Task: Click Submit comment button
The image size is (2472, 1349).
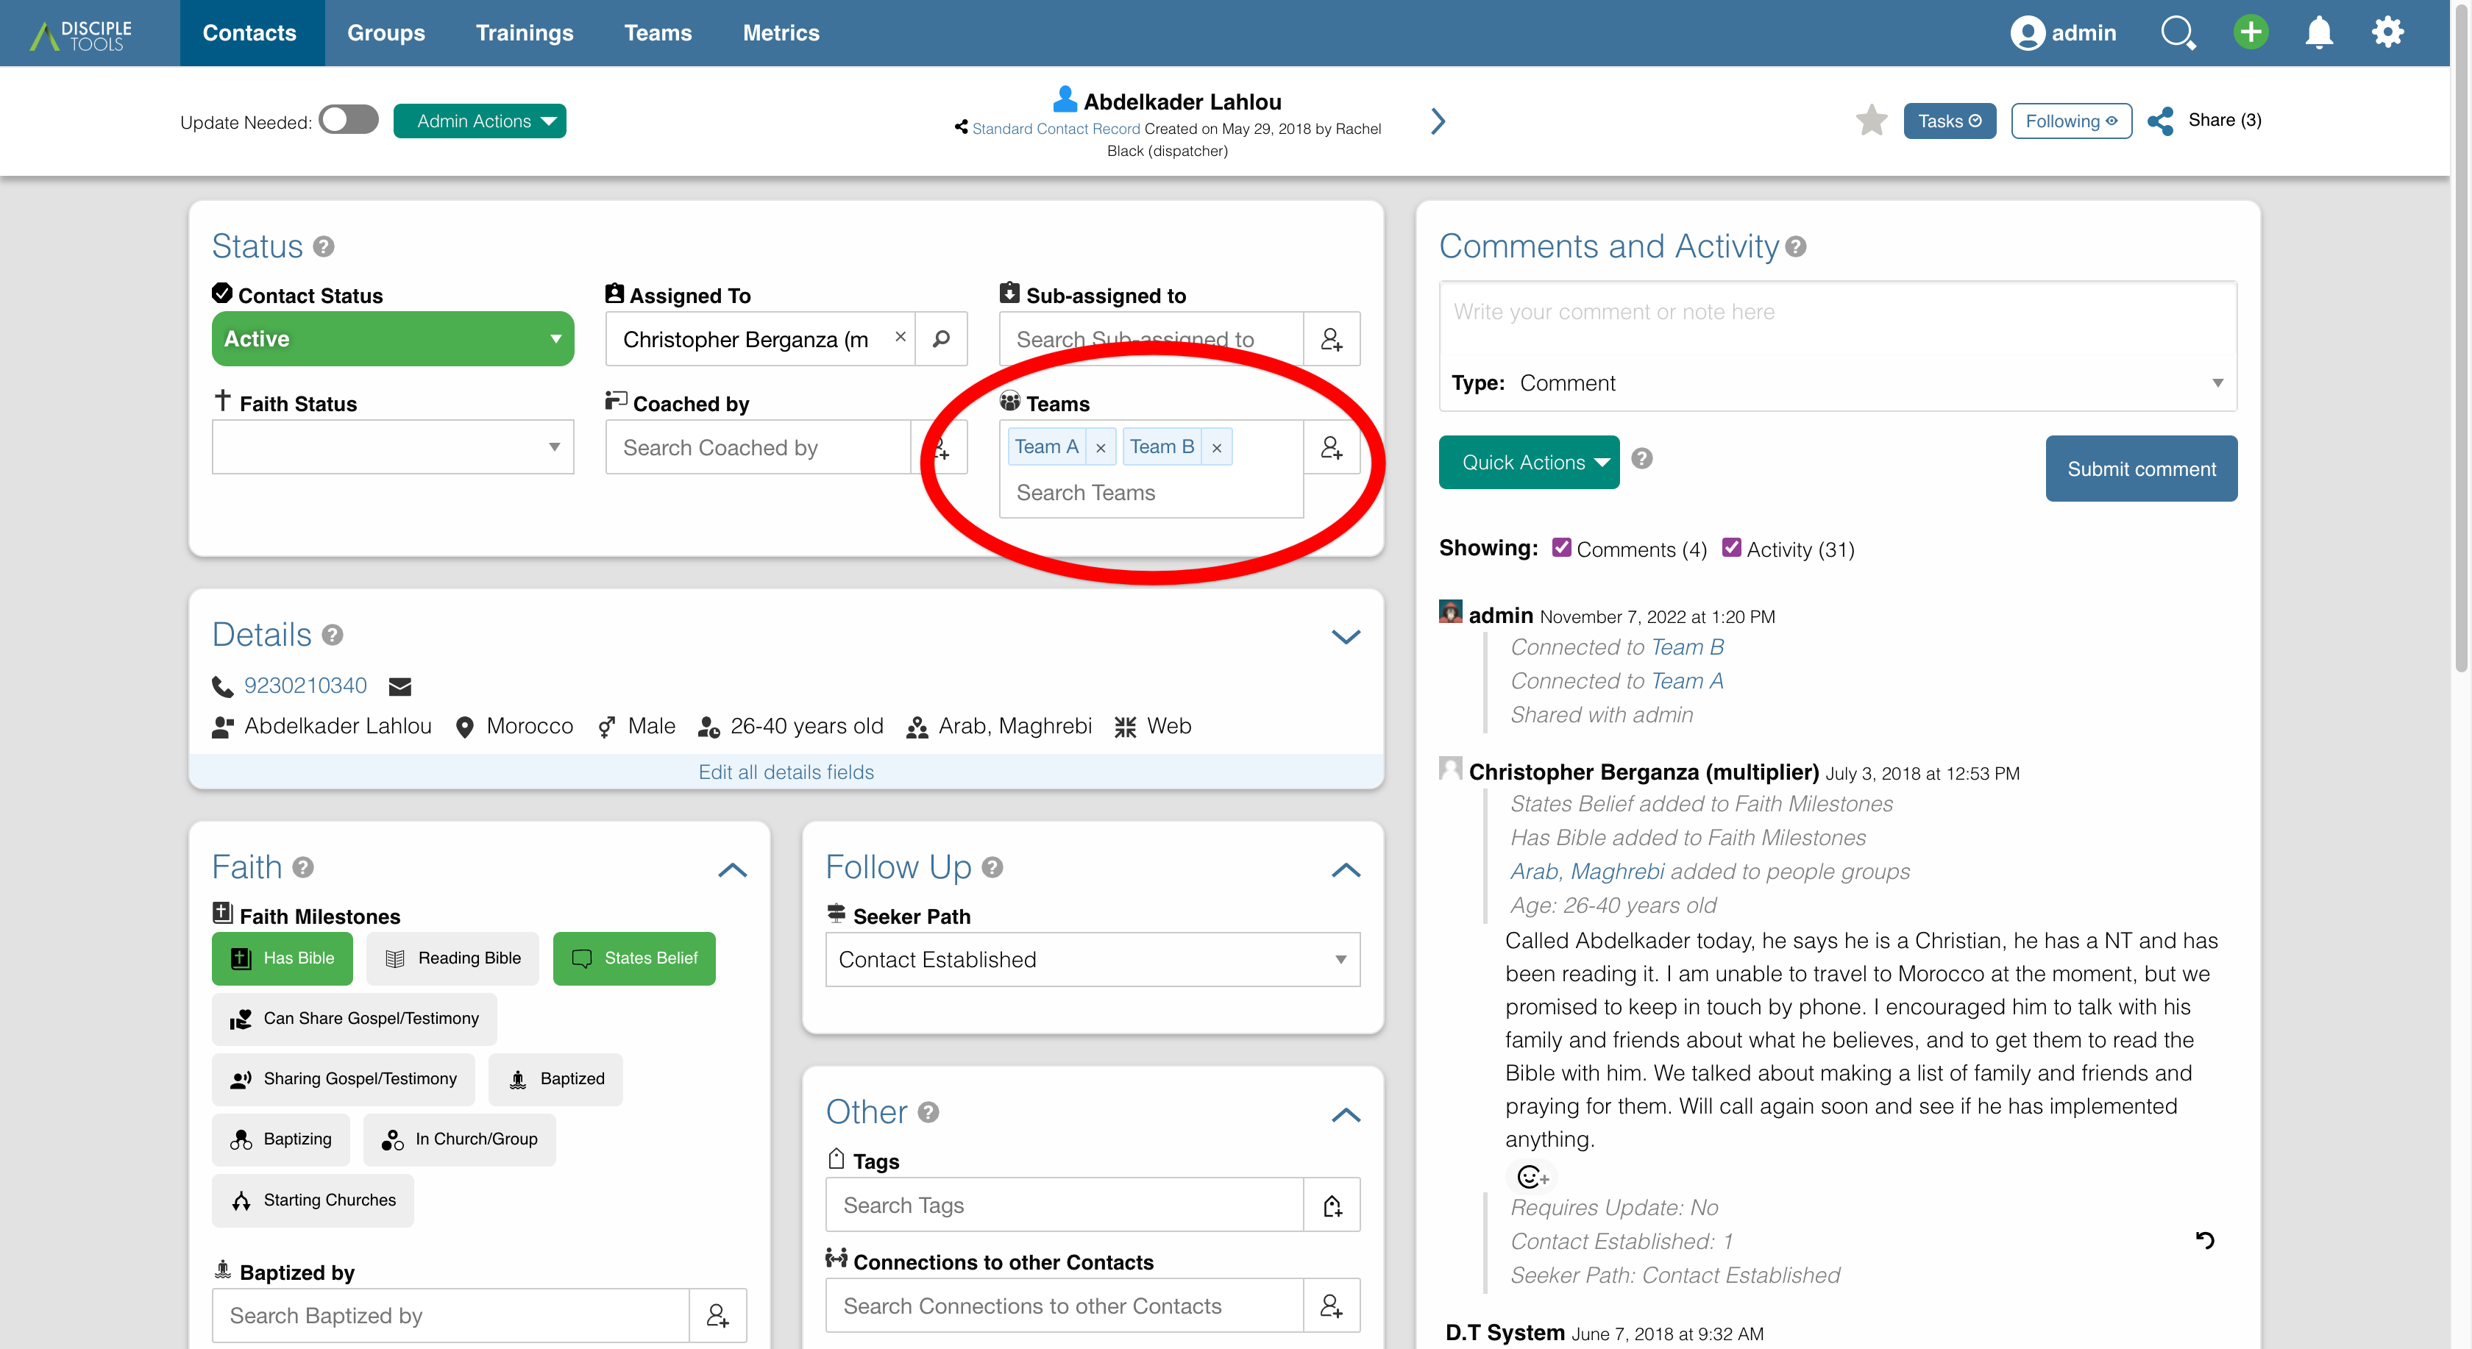Action: click(2141, 469)
